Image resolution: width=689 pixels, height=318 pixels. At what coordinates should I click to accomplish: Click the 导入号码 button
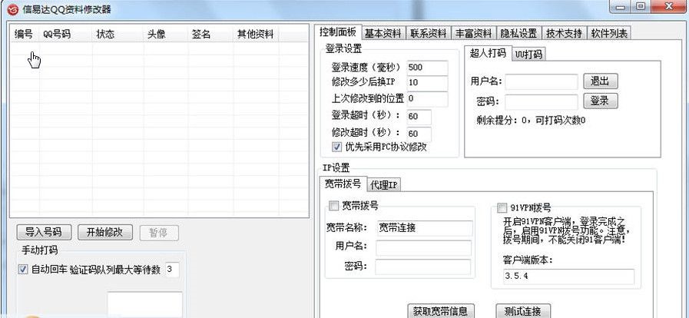pos(45,232)
